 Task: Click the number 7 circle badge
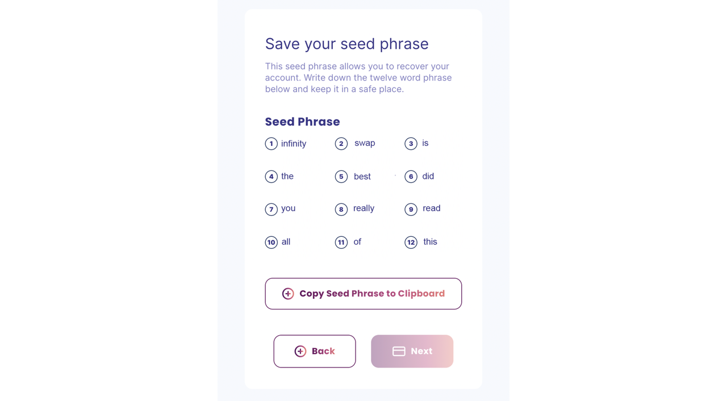point(271,210)
